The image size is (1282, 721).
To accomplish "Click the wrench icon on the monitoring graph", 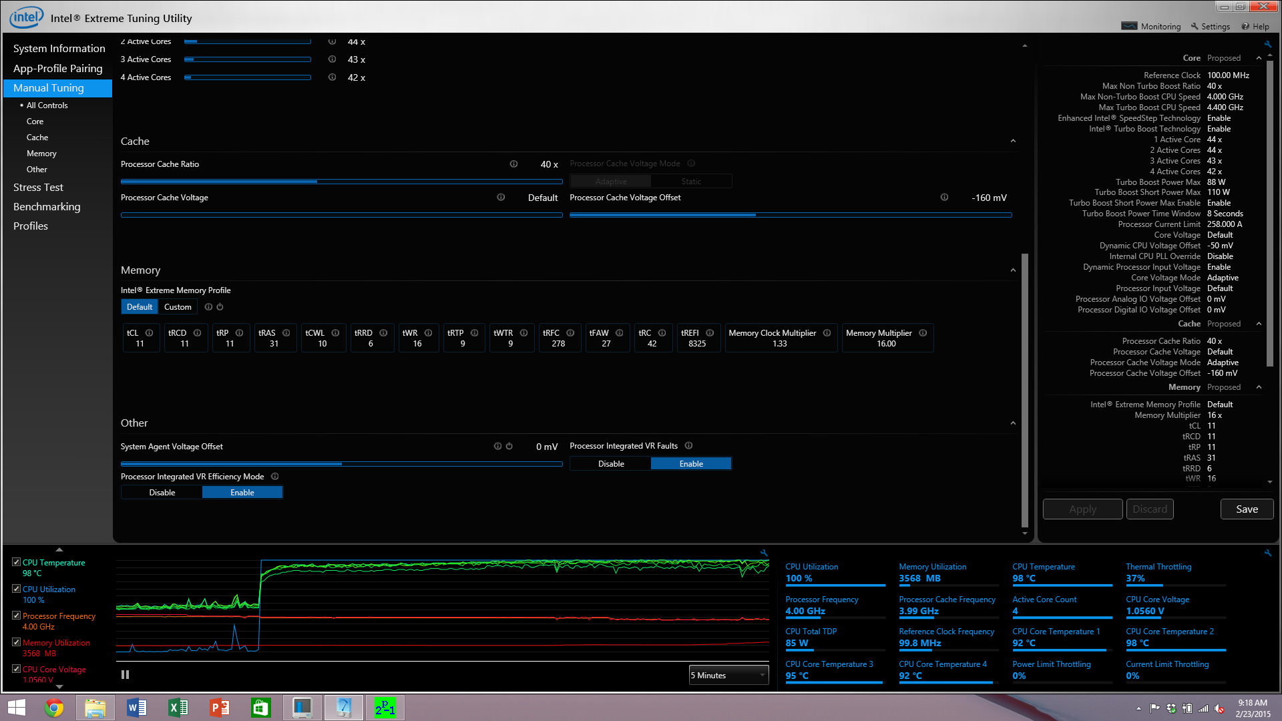I will [764, 553].
